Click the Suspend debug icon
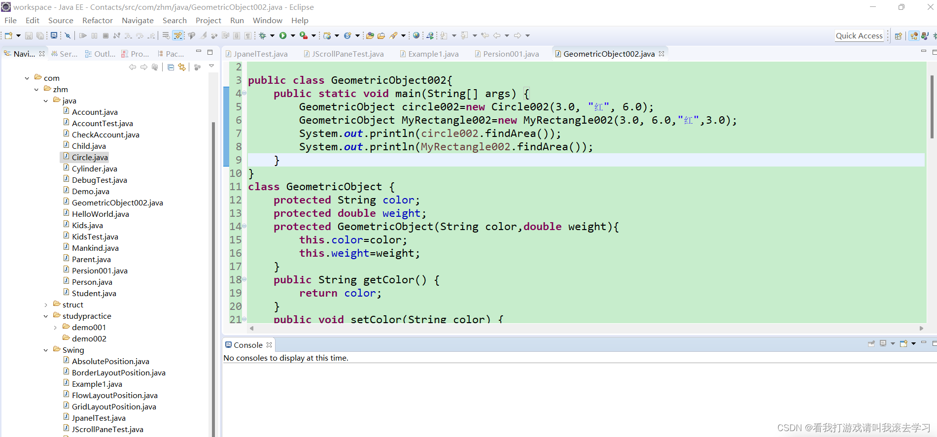Screen dimensions: 937x437 pos(94,35)
